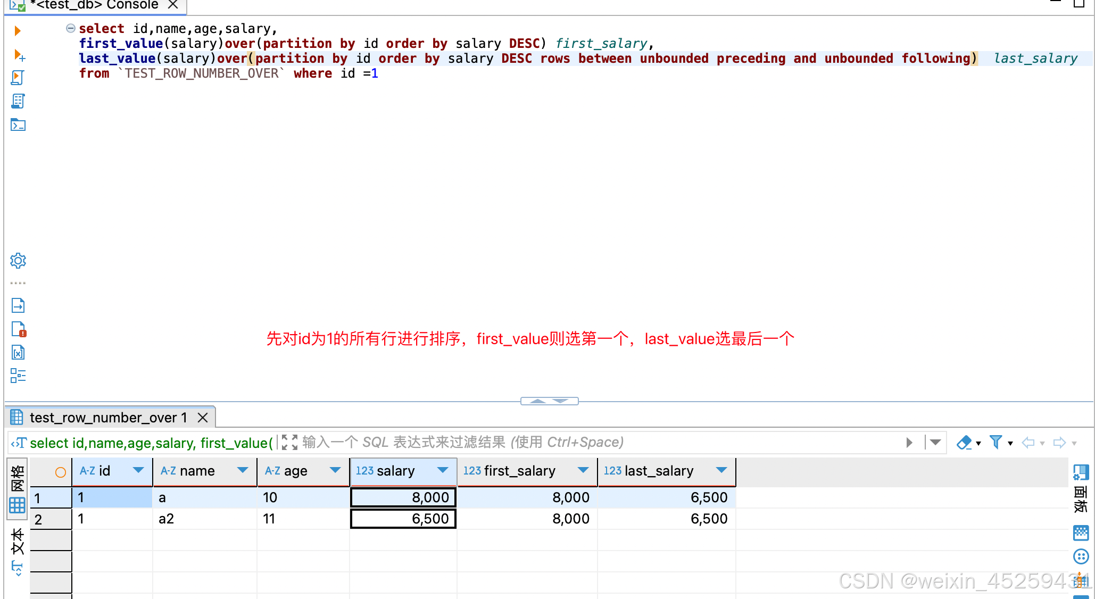This screenshot has width=1095, height=599.
Task: Run the SQL statement with the play icon
Action: (x=18, y=31)
